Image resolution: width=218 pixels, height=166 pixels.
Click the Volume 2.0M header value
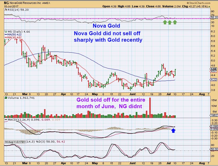pos(171,6)
